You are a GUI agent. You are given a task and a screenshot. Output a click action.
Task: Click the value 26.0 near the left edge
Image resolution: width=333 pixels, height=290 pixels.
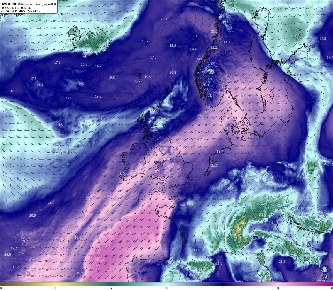pos(8,254)
